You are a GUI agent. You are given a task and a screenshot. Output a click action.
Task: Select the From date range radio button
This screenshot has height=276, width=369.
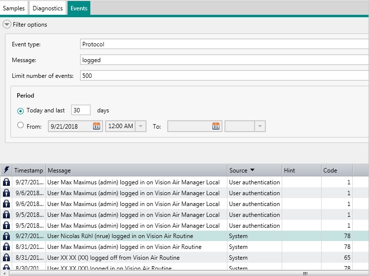pos(21,125)
